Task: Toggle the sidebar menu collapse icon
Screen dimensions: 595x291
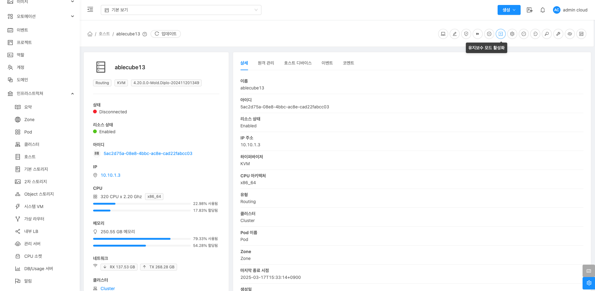Action: (90, 10)
